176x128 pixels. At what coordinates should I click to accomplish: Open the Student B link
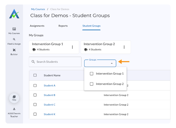click(49, 95)
